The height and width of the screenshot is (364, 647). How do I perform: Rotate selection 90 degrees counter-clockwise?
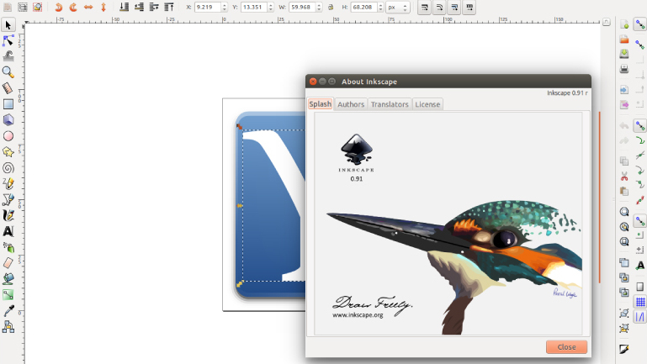pyautogui.click(x=58, y=7)
